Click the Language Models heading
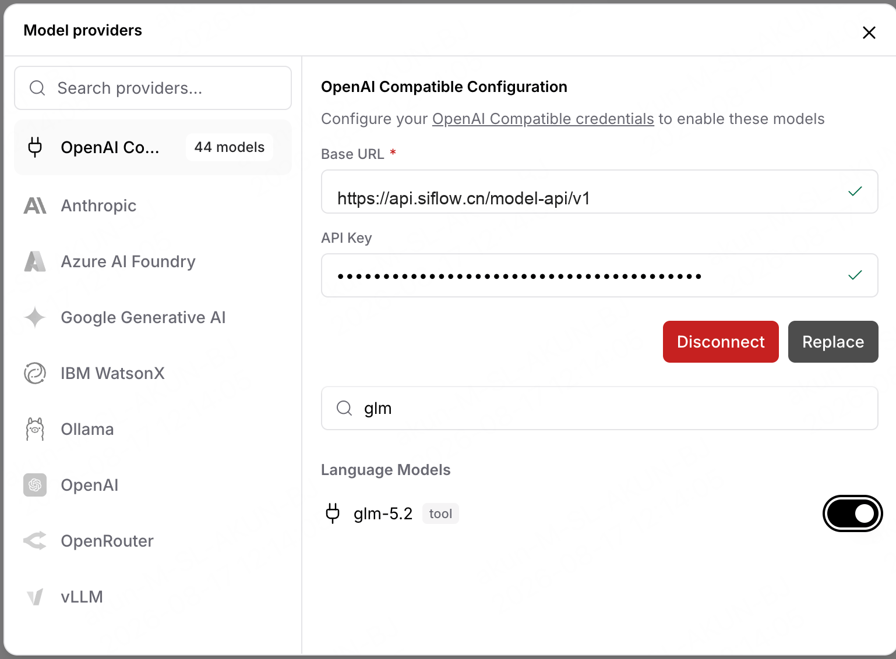 click(386, 470)
